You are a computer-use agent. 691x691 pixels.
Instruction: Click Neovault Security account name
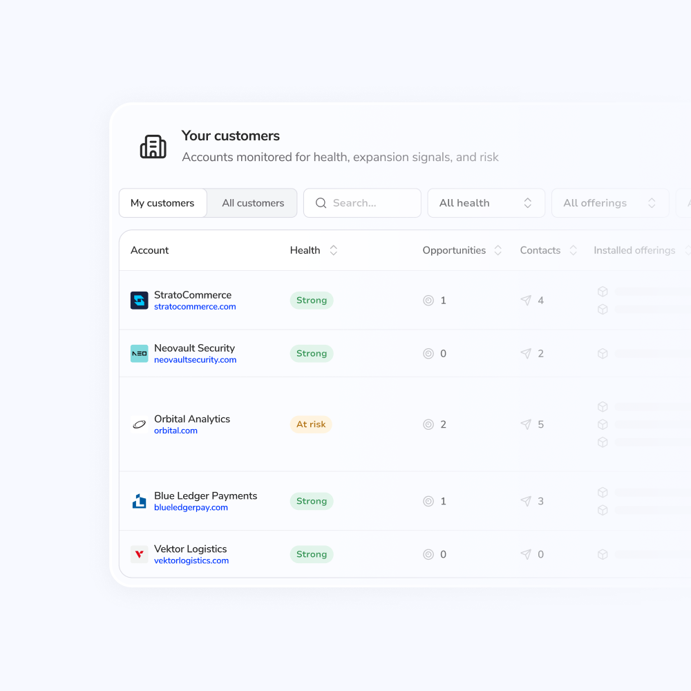point(194,348)
